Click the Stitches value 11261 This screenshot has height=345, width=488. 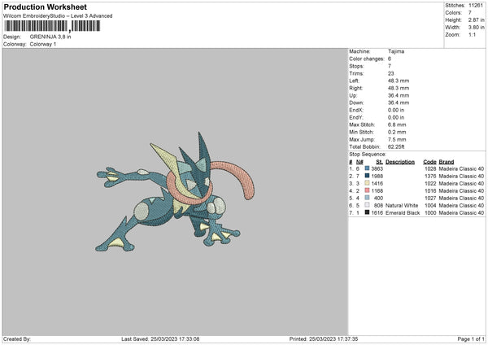point(476,6)
